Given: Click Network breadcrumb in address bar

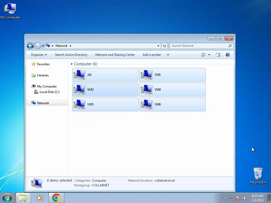Looking at the screenshot, I should 61,46.
